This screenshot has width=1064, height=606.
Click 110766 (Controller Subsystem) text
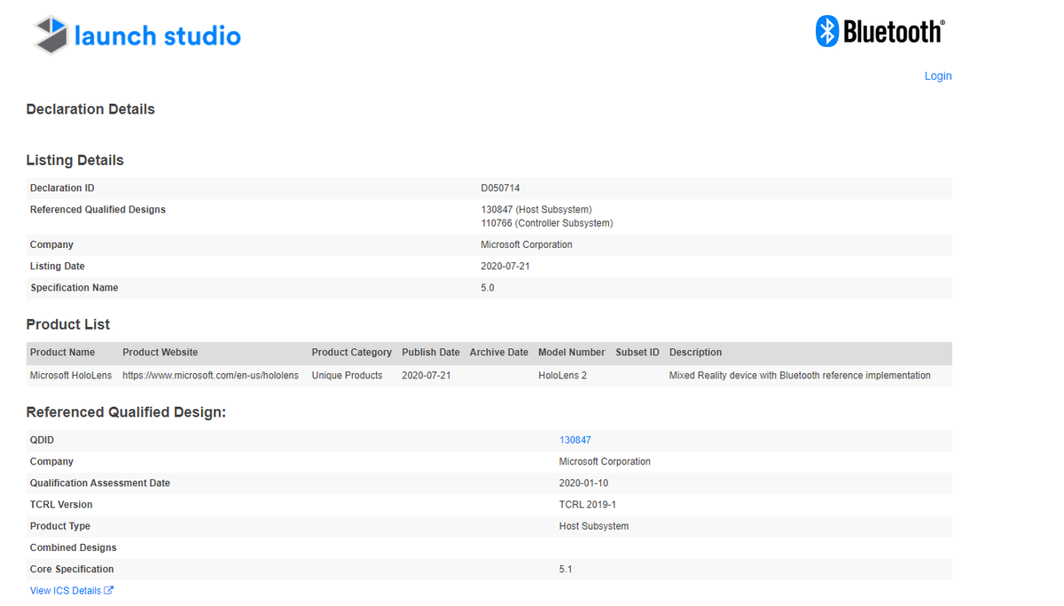547,223
